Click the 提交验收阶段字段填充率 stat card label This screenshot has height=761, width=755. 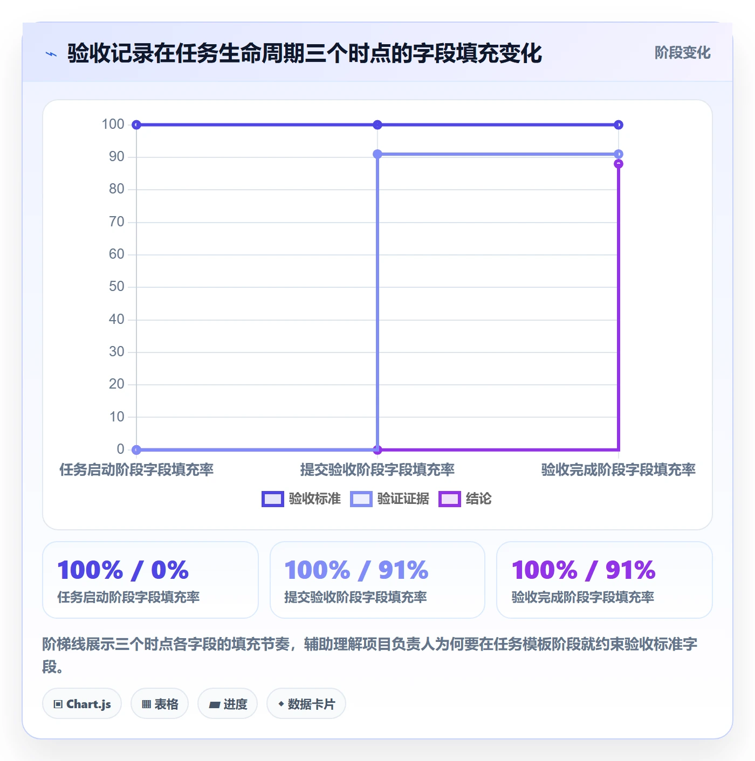pos(355,597)
